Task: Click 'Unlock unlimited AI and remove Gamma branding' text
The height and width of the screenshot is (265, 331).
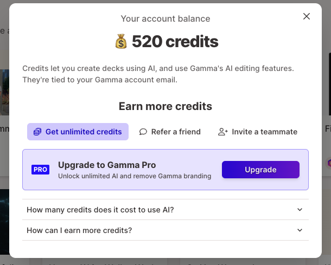Action: (x=135, y=176)
